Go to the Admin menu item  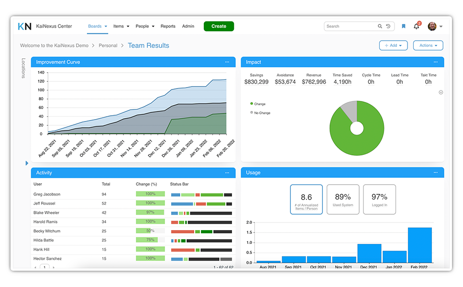point(188,26)
